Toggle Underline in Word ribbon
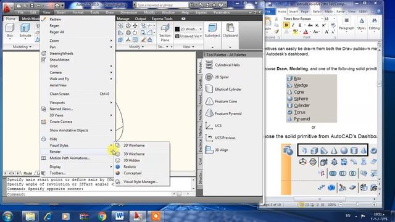The width and height of the screenshot is (395, 222). point(300,25)
